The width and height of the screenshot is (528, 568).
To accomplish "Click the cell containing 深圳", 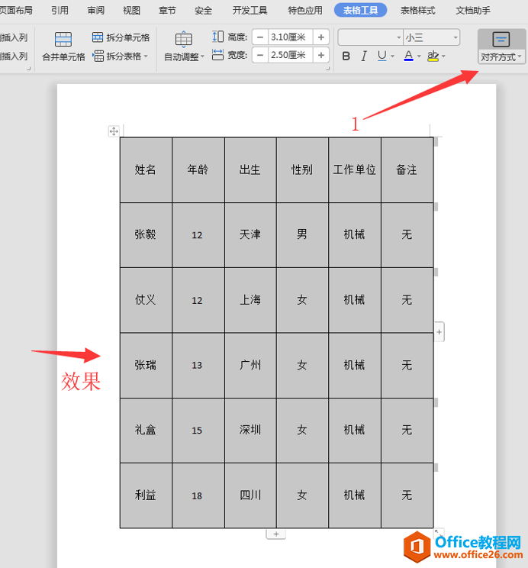I will tap(250, 431).
